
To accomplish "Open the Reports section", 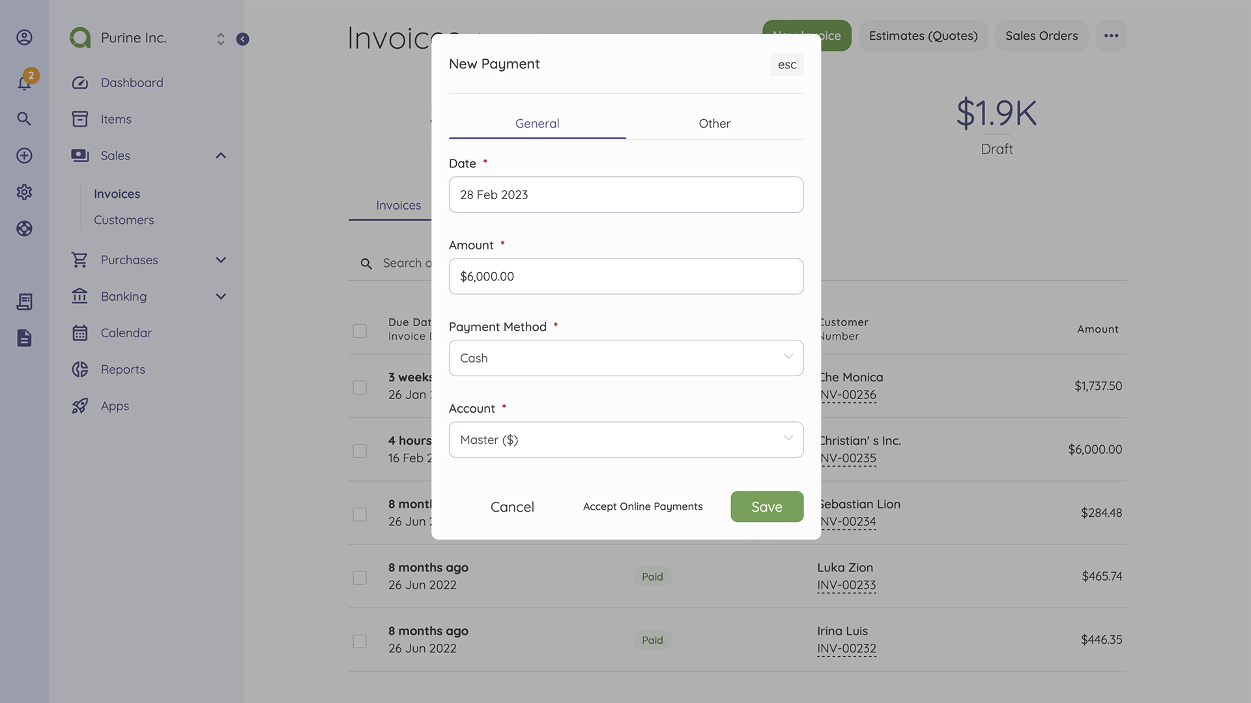I will tap(122, 369).
